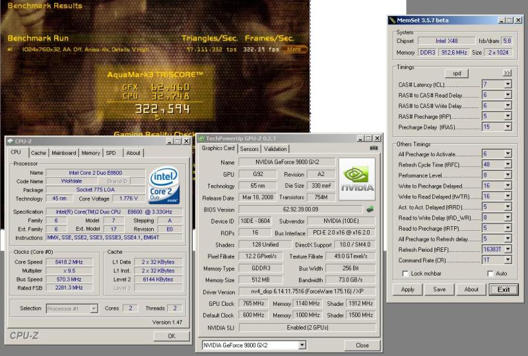
Task: Click the NVIDIA logo in GPU-Z
Action: pyautogui.click(x=357, y=179)
